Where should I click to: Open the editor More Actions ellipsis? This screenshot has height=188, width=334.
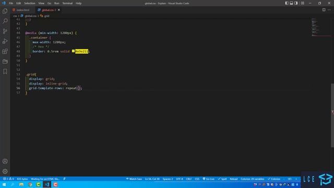pos(329,10)
